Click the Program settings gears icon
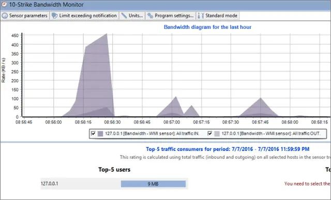This screenshot has width=331, height=200. [x=151, y=16]
